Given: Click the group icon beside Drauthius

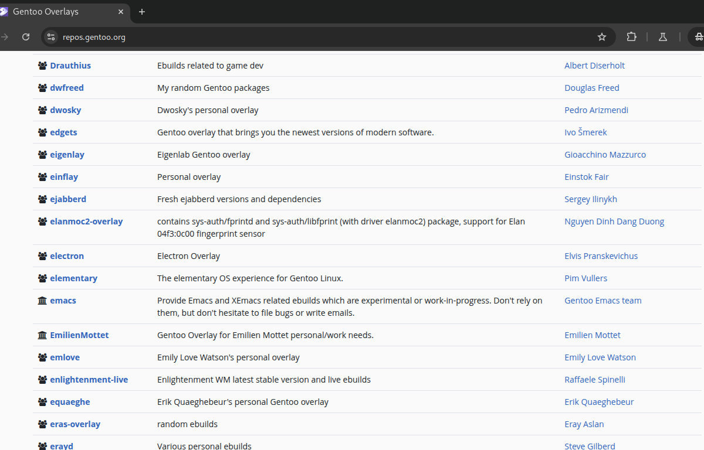Looking at the screenshot, I should click(x=42, y=66).
